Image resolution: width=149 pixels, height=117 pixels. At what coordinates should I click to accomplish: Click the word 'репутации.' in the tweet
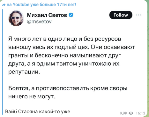click(24, 72)
